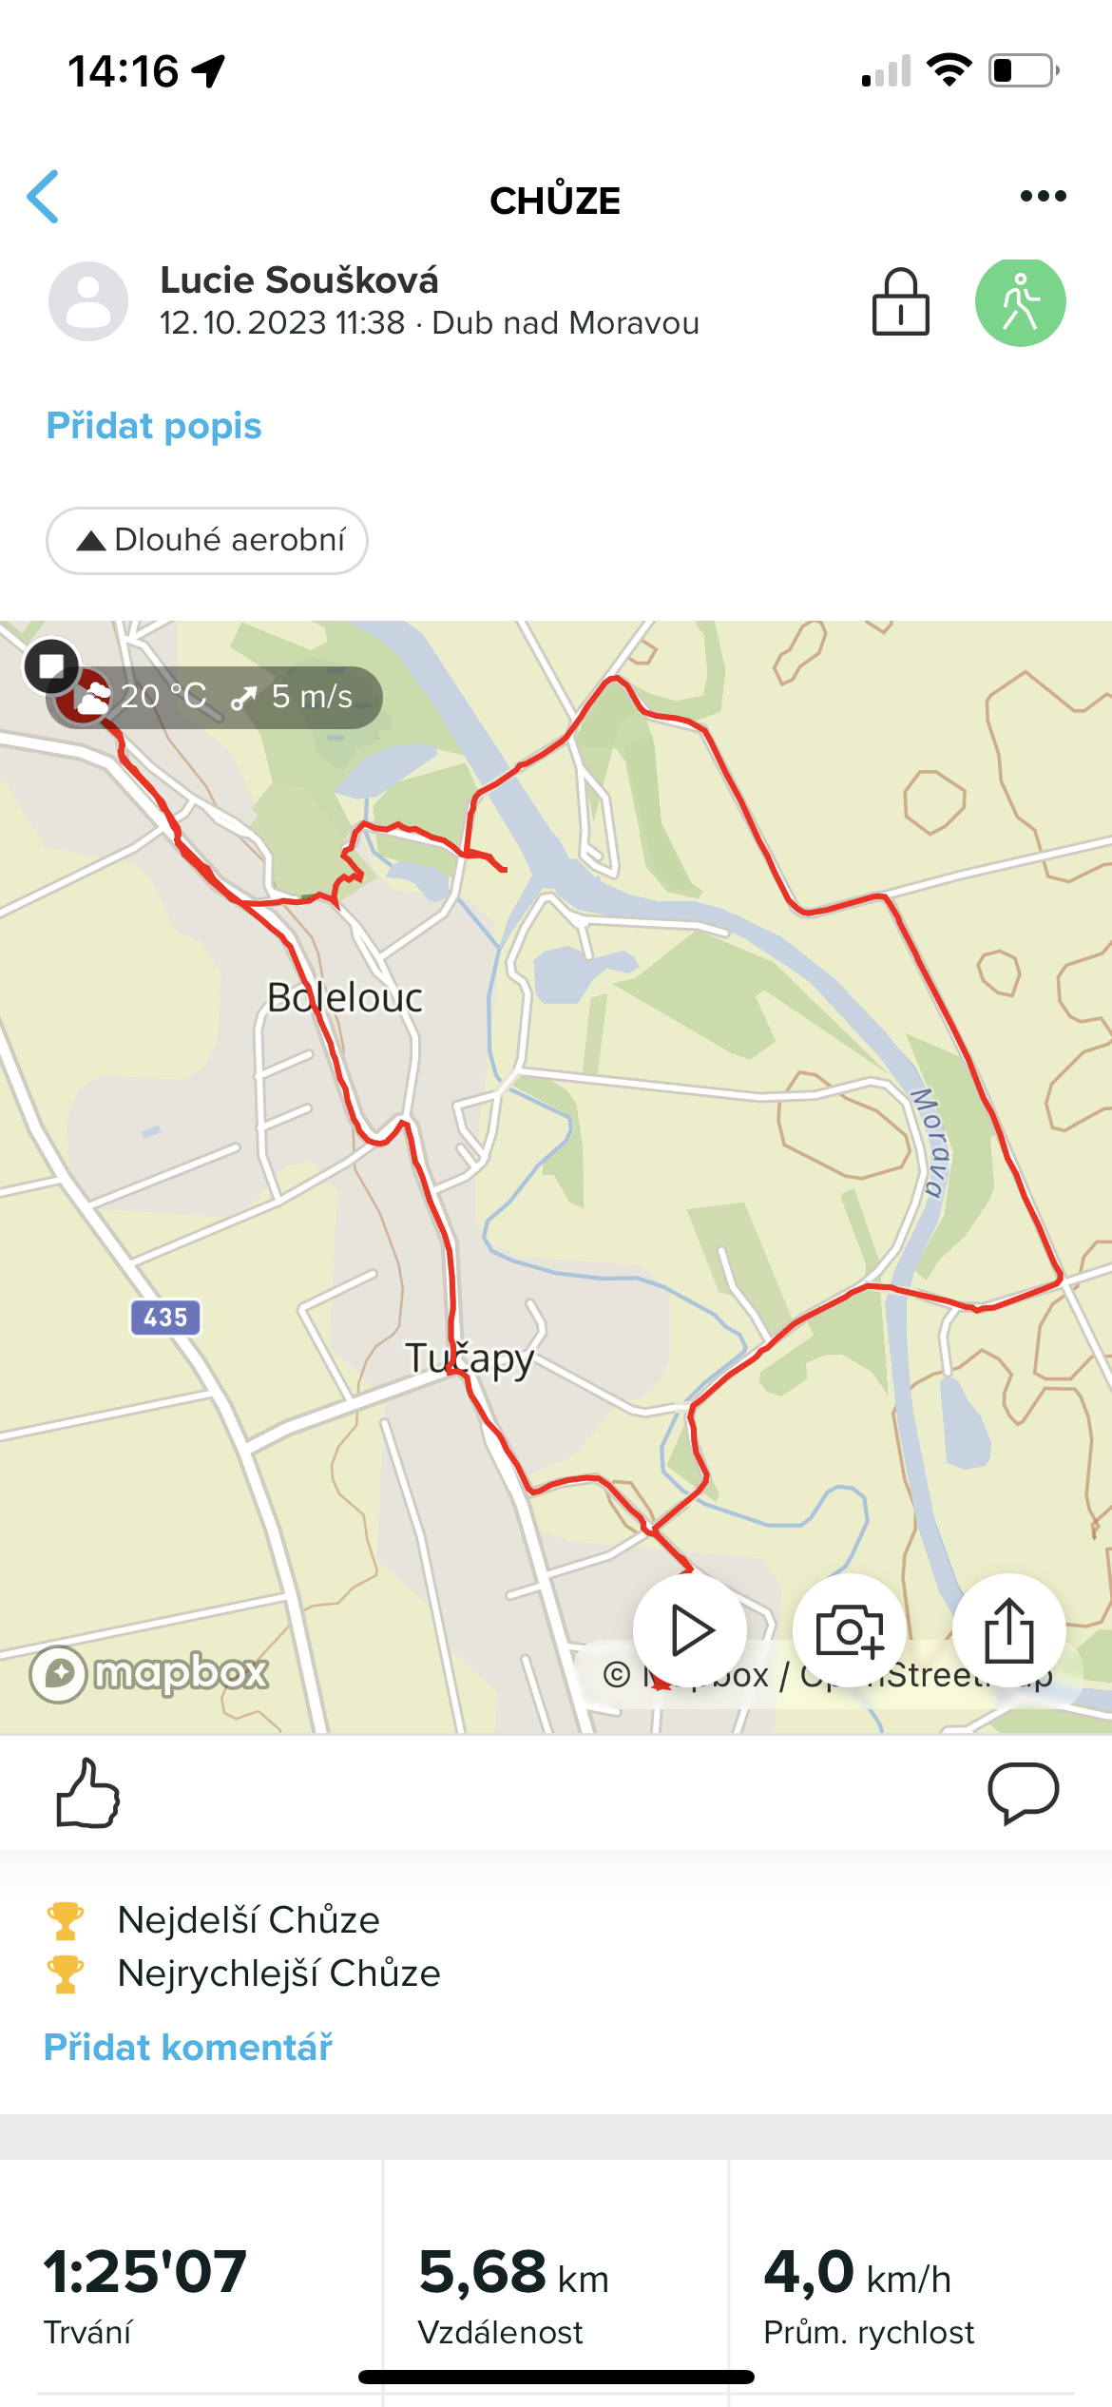The height and width of the screenshot is (2407, 1112).
Task: Tap the weather 20 °C wind badge
Action: 217,697
